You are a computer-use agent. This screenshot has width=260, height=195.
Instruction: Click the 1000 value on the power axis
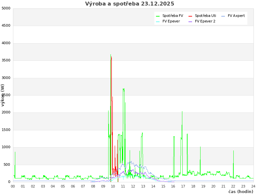6,147
